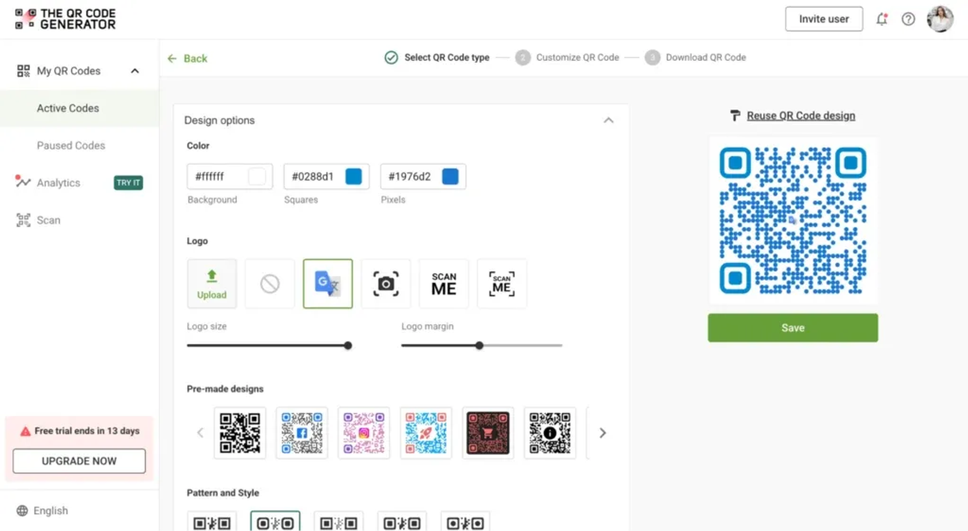The width and height of the screenshot is (968, 531).
Task: Adjust the Logo margin slider
Action: pyautogui.click(x=479, y=346)
